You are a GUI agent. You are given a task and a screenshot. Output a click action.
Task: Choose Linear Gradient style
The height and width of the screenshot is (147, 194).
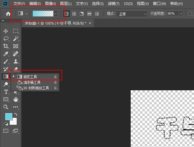(67, 14)
